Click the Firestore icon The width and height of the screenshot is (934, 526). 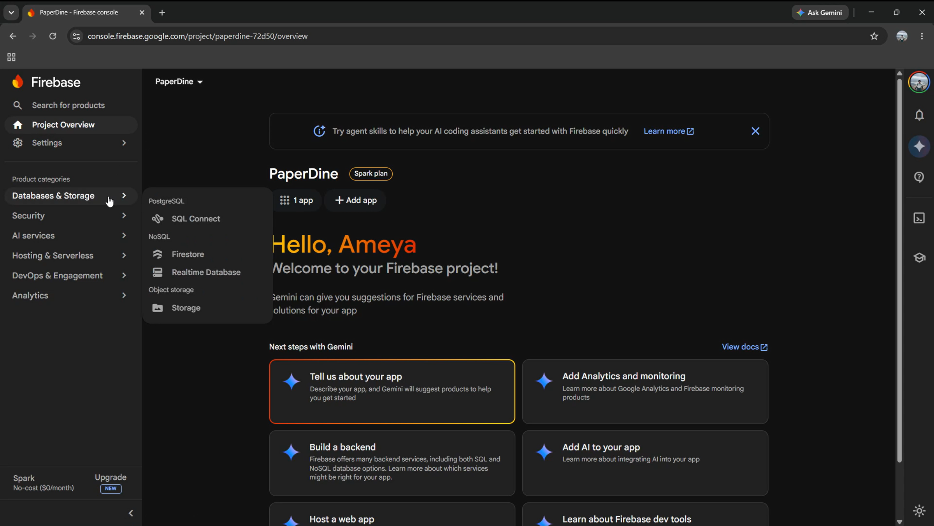tap(158, 254)
